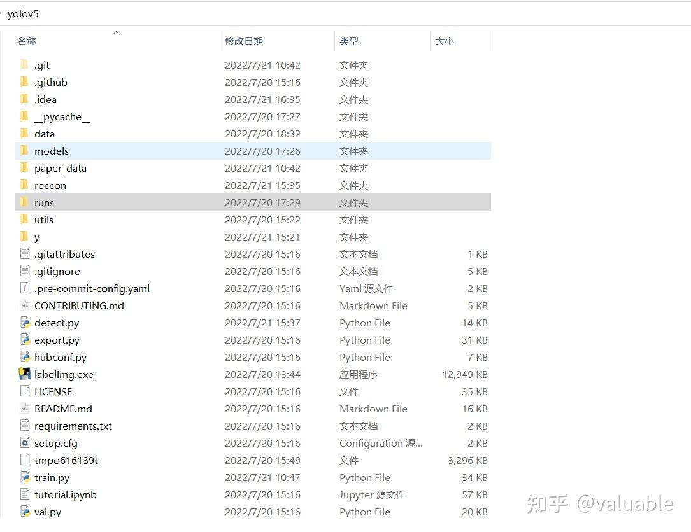This screenshot has width=691, height=532.
Task: Sort by the 大小 column header
Action: point(445,41)
